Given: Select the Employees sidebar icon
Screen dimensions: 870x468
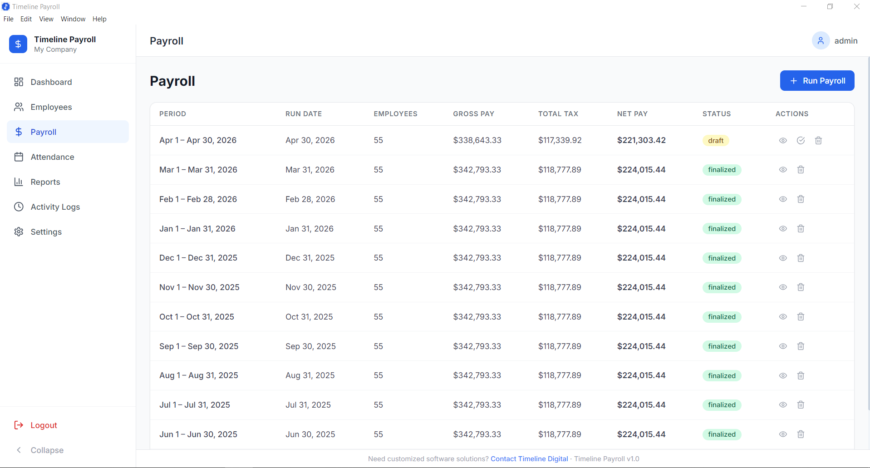Looking at the screenshot, I should coord(19,107).
